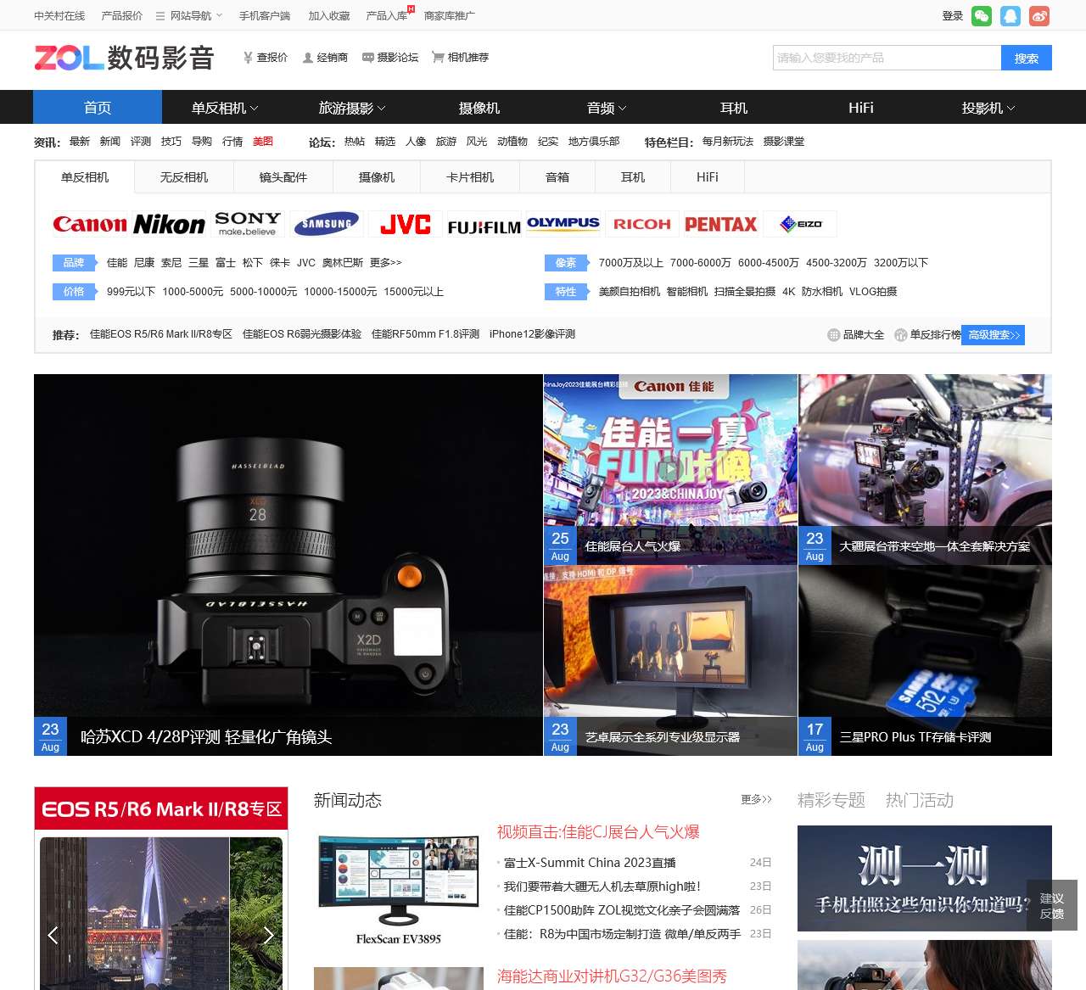Click the QQ login icon
This screenshot has width=1086, height=990.
click(1010, 16)
